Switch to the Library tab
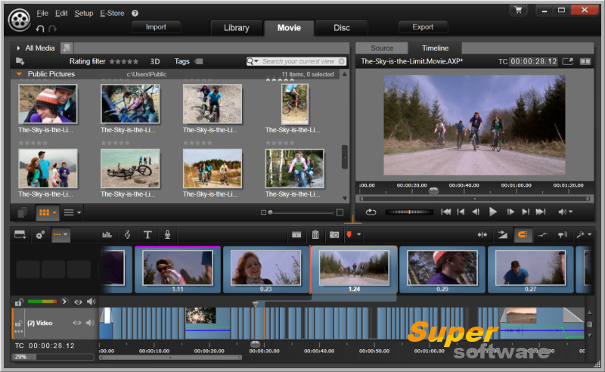Image resolution: width=605 pixels, height=372 pixels. click(x=236, y=28)
